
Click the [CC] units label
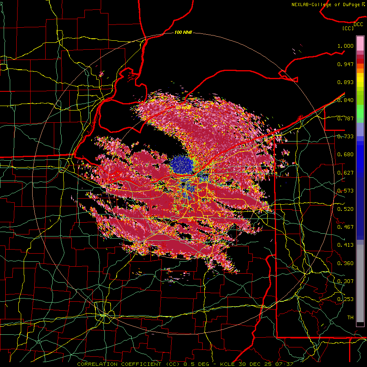pyautogui.click(x=348, y=28)
